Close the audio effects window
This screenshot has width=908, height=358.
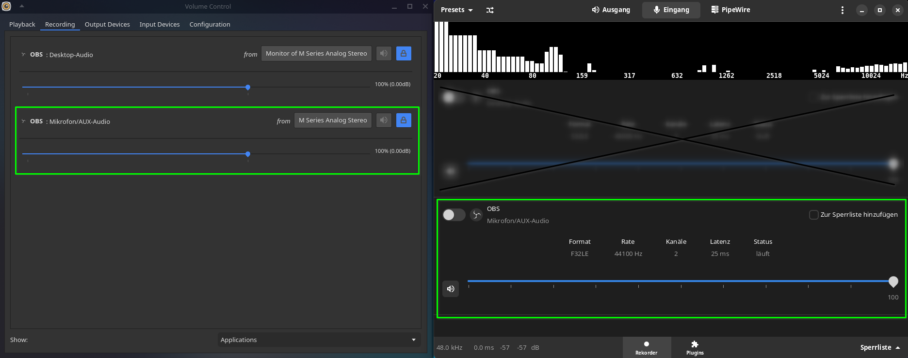898,10
